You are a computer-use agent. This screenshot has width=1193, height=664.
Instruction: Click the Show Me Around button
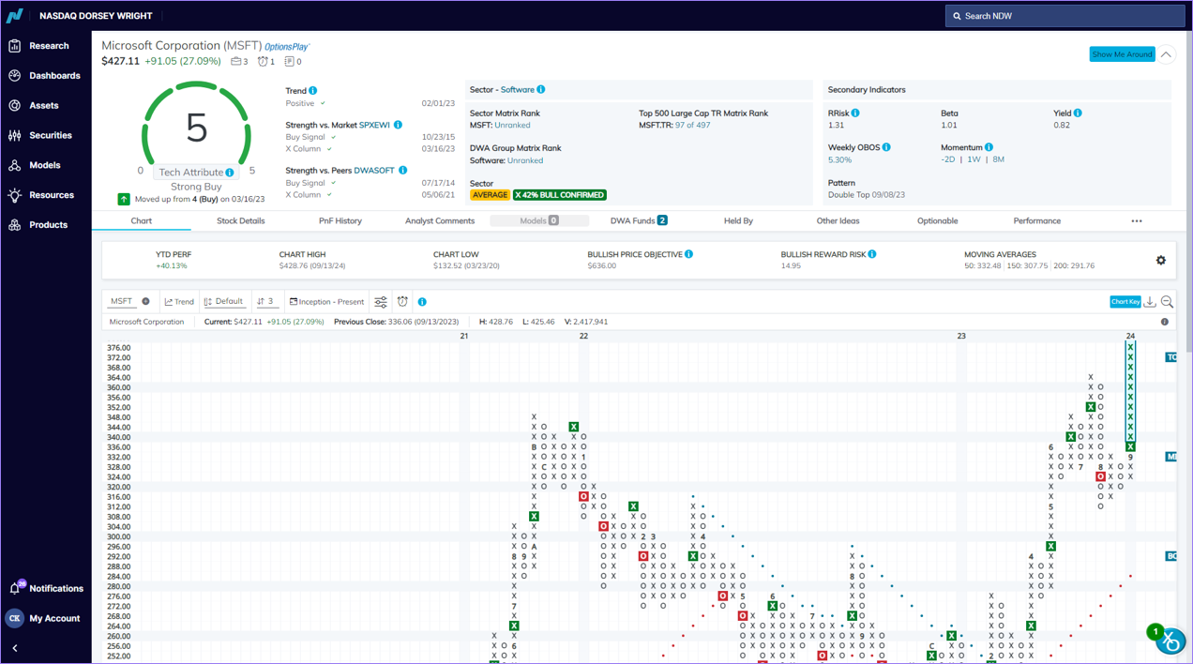pos(1122,54)
